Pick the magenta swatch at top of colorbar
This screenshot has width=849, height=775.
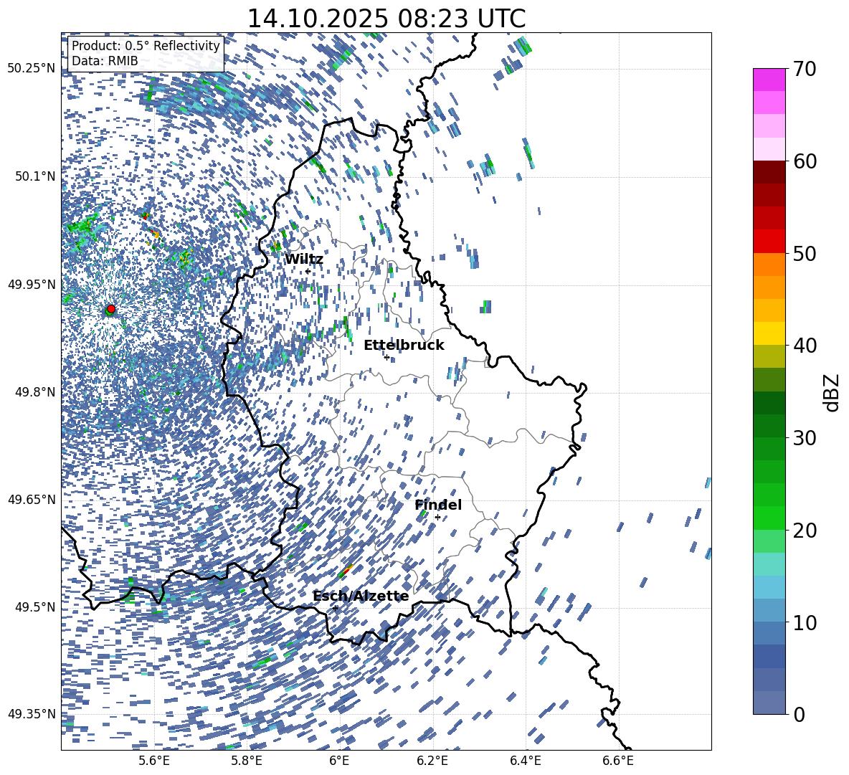(x=769, y=80)
